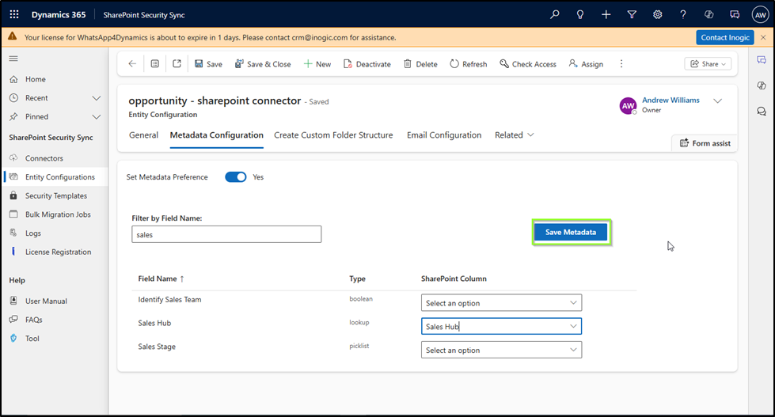Open SharePoint Column dropdown for Identify Sales Team
Viewport: 775px width, 417px height.
[x=501, y=303]
